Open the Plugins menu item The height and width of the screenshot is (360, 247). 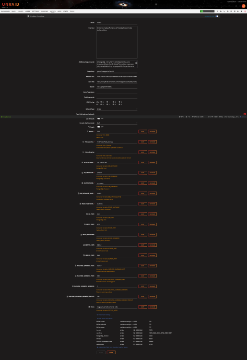45,11
